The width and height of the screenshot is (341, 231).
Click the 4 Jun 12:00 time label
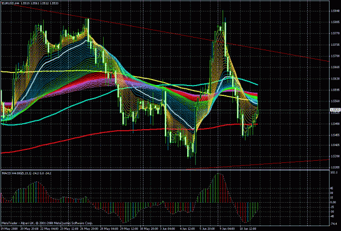click(187, 229)
